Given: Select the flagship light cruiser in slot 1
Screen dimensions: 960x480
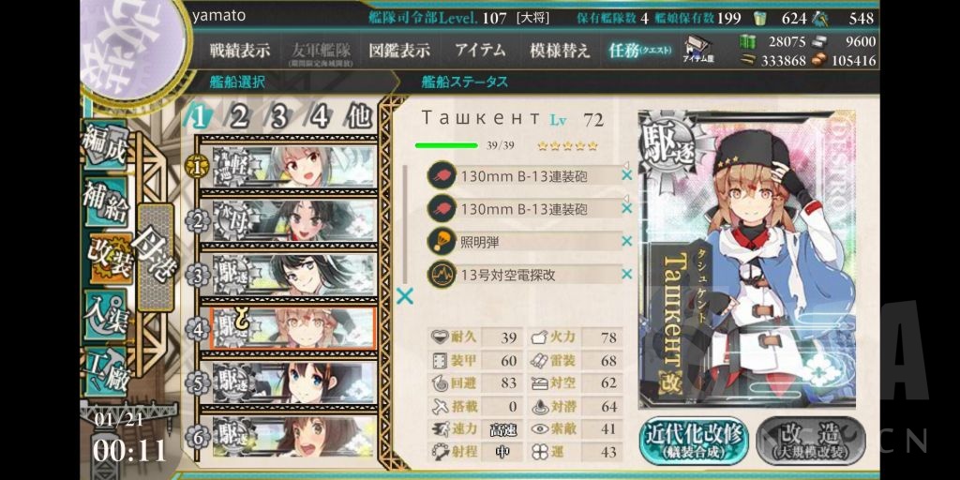Looking at the screenshot, I should click(293, 167).
